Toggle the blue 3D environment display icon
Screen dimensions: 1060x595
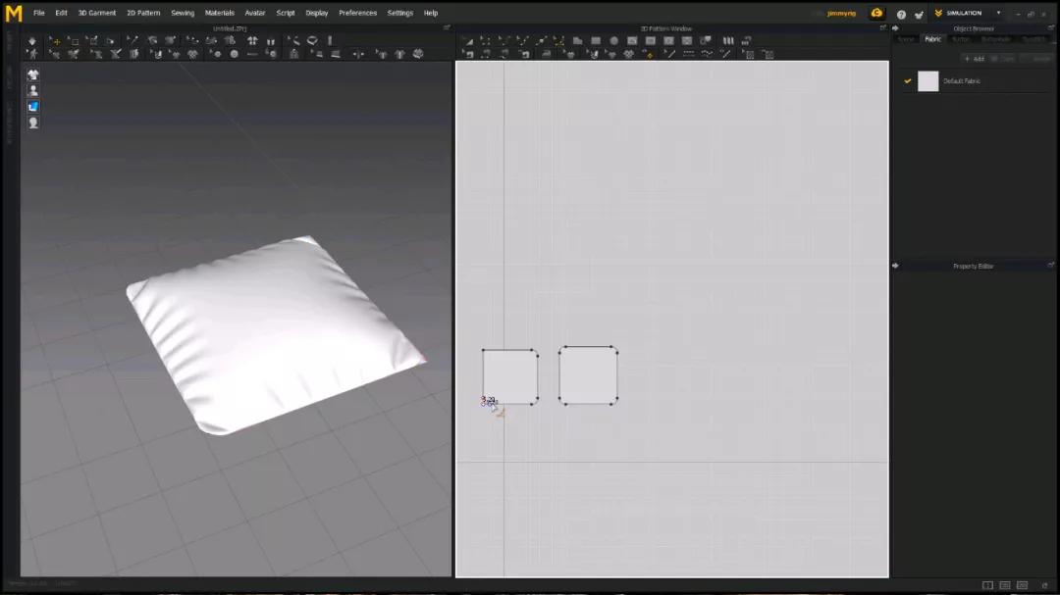[33, 106]
